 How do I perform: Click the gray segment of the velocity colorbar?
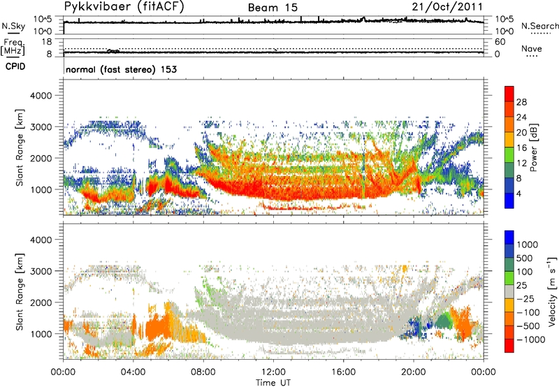509,292
